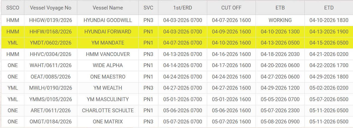
Task: Click the YM MASCULINITY vessel name
Action: (108, 99)
